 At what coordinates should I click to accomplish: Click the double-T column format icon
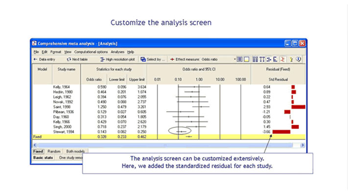(x=262, y=59)
